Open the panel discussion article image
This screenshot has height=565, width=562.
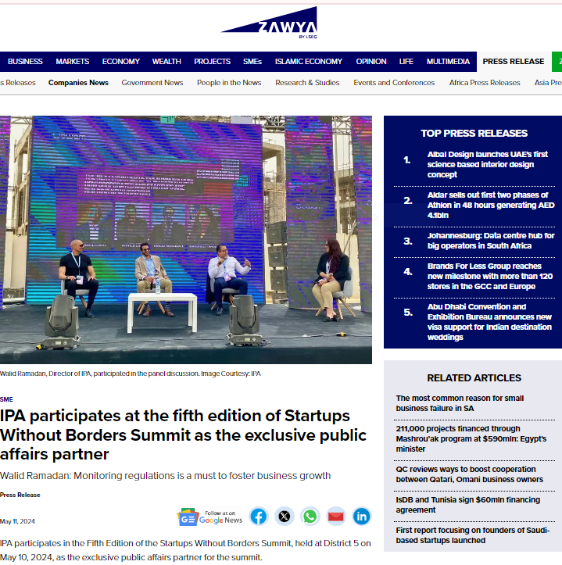(186, 240)
